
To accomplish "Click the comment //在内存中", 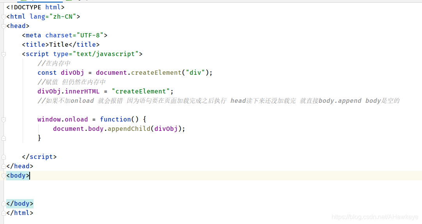I will point(54,63).
